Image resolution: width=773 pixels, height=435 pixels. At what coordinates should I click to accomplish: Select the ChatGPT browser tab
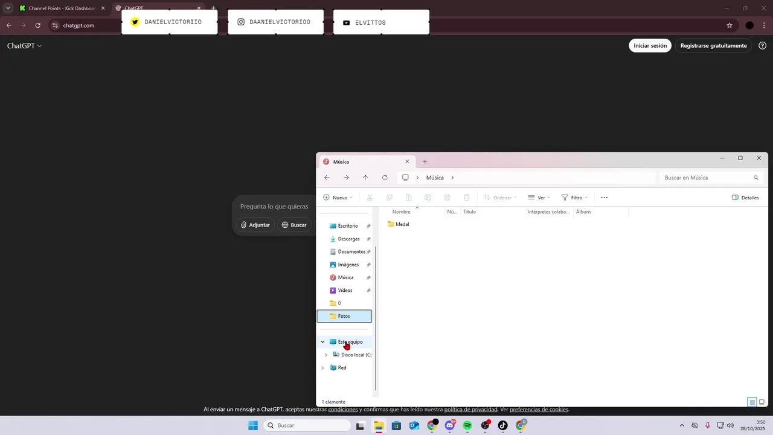tap(158, 8)
